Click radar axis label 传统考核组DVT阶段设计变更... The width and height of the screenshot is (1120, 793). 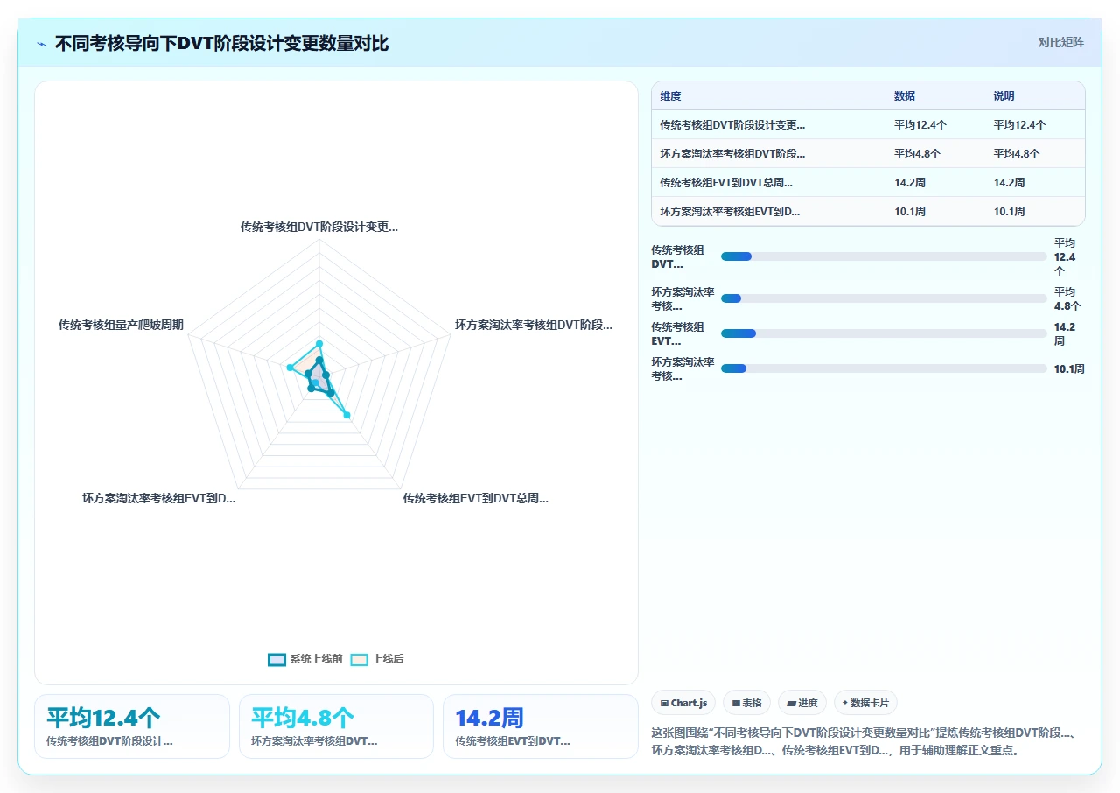click(319, 227)
